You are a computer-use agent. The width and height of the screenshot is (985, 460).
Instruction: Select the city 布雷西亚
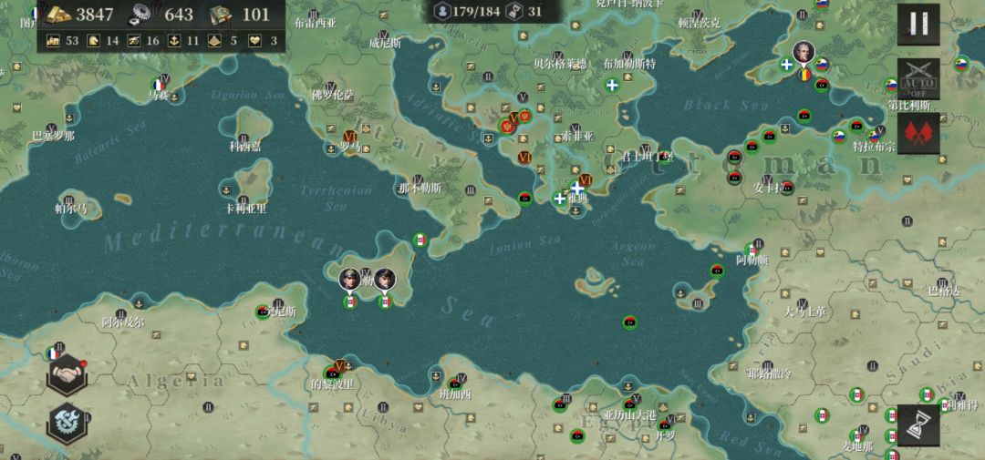[315, 23]
